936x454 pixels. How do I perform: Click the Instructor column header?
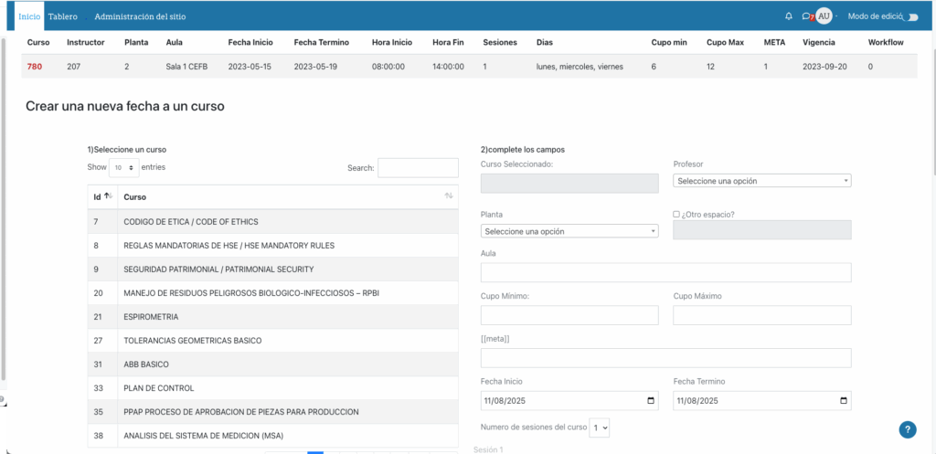pos(85,42)
